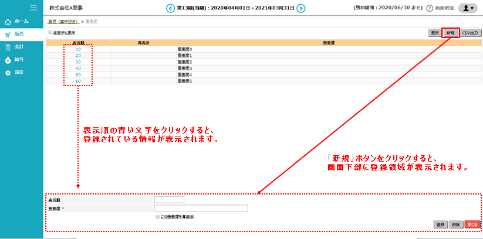Select the 重要度4 cell
The image size is (483, 239).
329,75
